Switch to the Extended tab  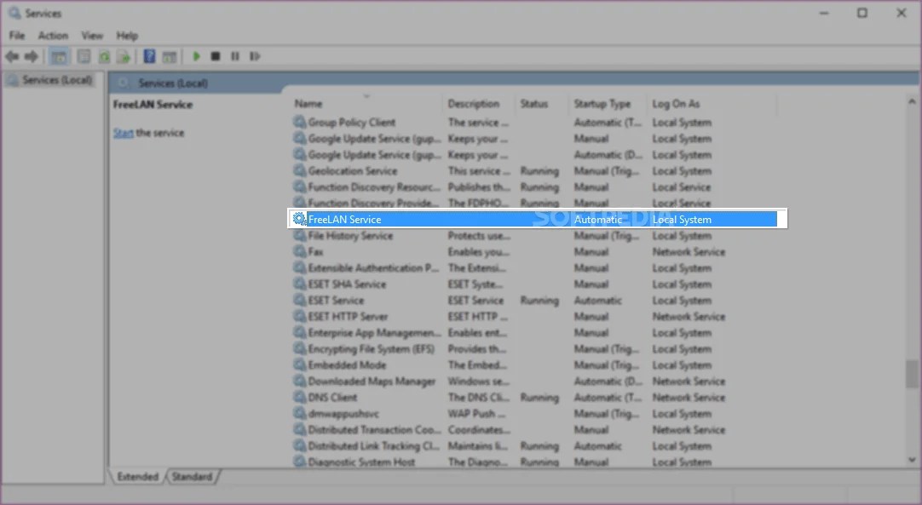coord(137,477)
